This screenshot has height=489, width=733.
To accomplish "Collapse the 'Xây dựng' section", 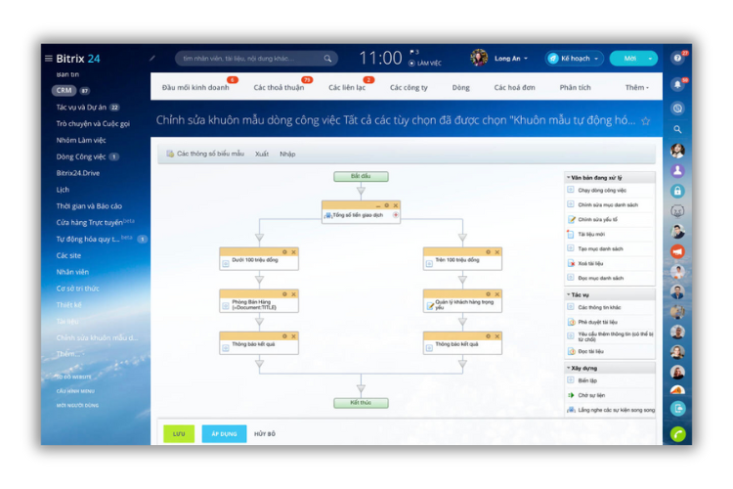I will pyautogui.click(x=568, y=368).
